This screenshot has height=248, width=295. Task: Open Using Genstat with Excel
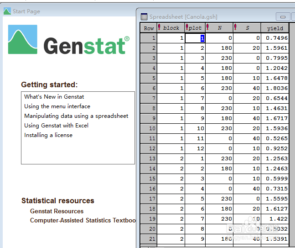point(56,126)
